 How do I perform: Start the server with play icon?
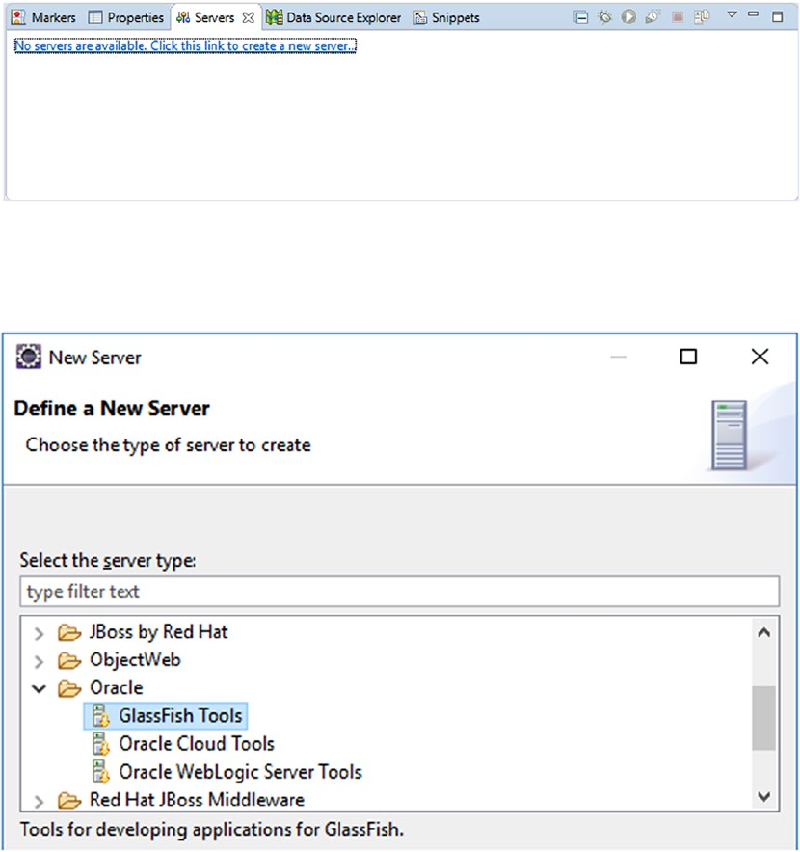click(628, 17)
